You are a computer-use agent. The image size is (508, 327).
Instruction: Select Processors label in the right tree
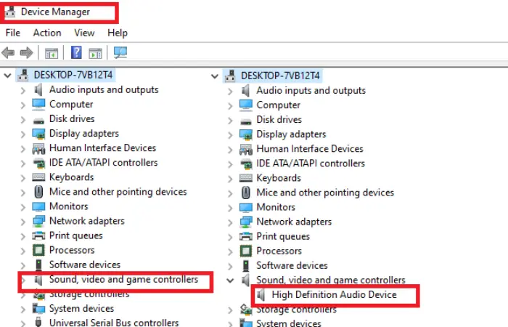pyautogui.click(x=279, y=251)
